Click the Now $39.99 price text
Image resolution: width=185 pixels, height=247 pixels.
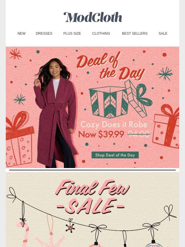101,134
